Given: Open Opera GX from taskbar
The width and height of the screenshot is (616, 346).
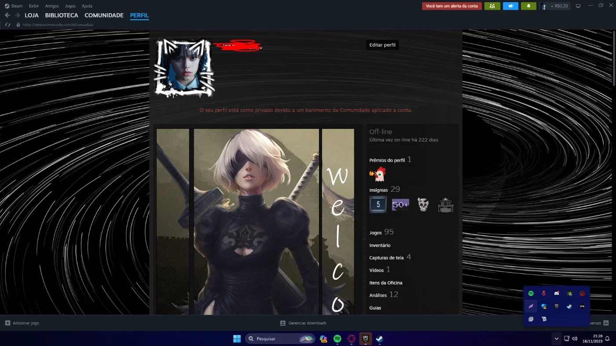Looking at the screenshot, I should [352, 339].
